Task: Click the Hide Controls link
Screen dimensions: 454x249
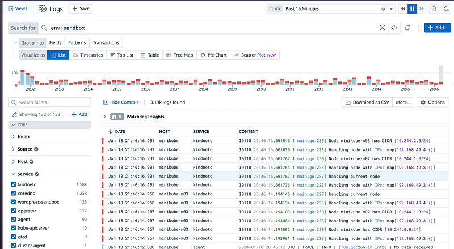Action: [121, 102]
